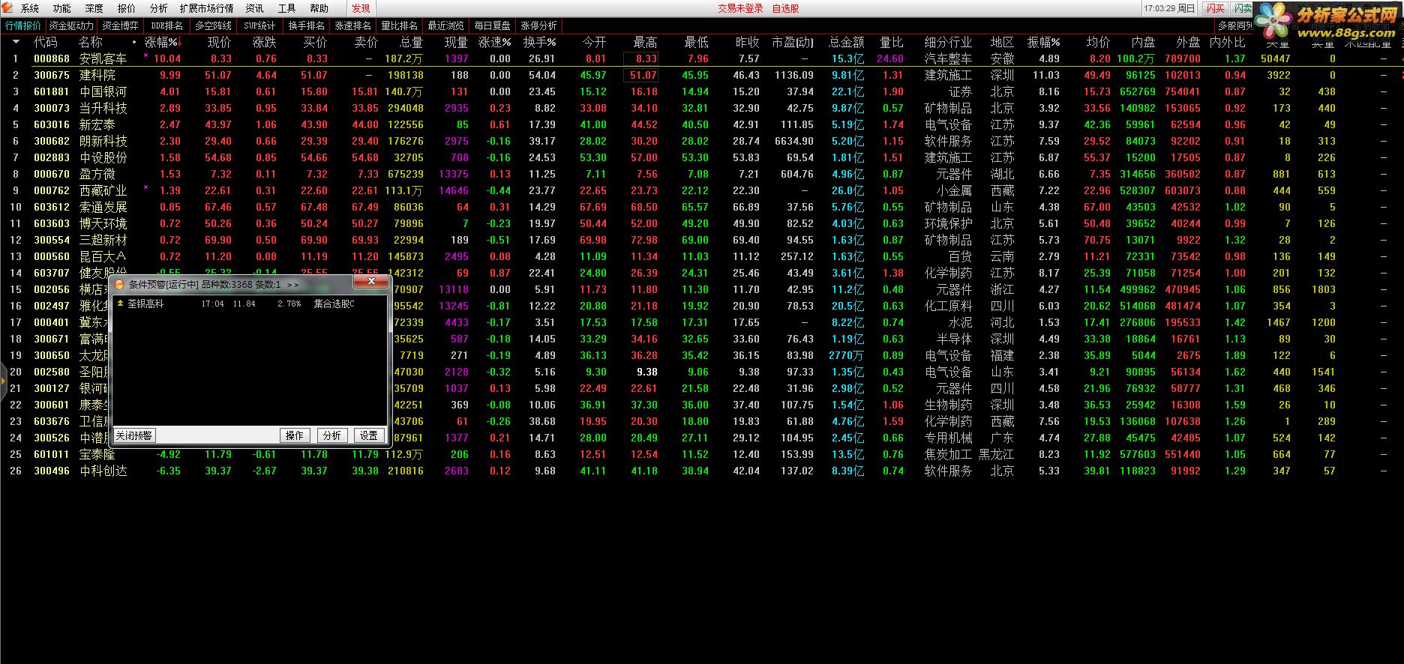Screen dimensions: 1404x664
Task: Click the 分析 button in 条件预警 dialog
Action: click(332, 435)
